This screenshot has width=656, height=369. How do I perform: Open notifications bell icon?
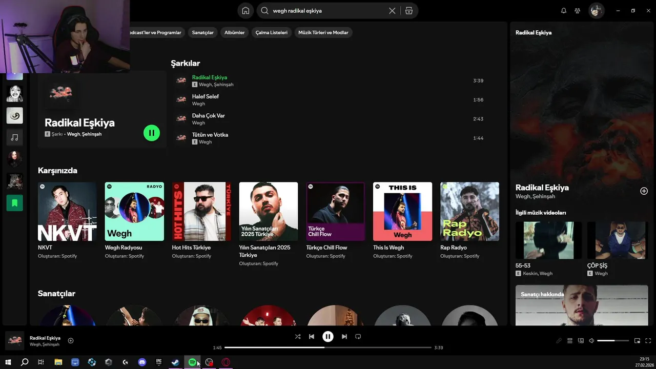point(564,11)
